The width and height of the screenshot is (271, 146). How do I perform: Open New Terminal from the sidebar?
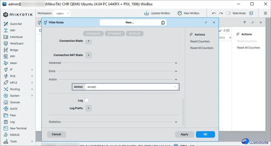(18, 128)
